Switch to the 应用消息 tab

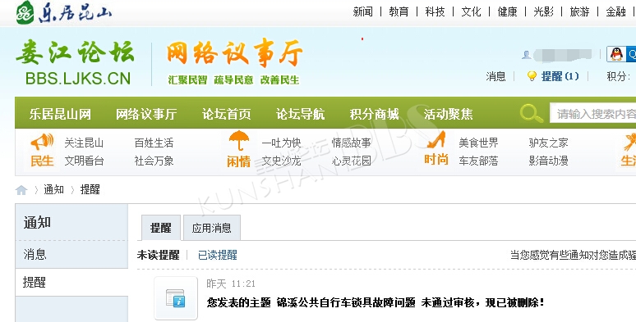point(212,228)
